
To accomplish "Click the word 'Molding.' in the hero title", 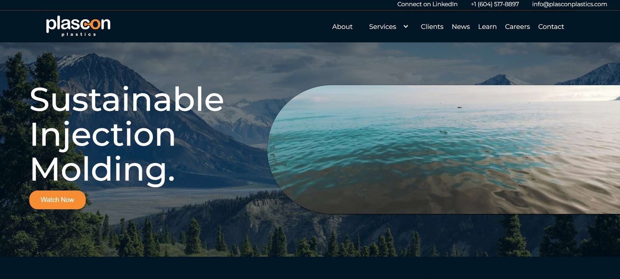I will [103, 169].
